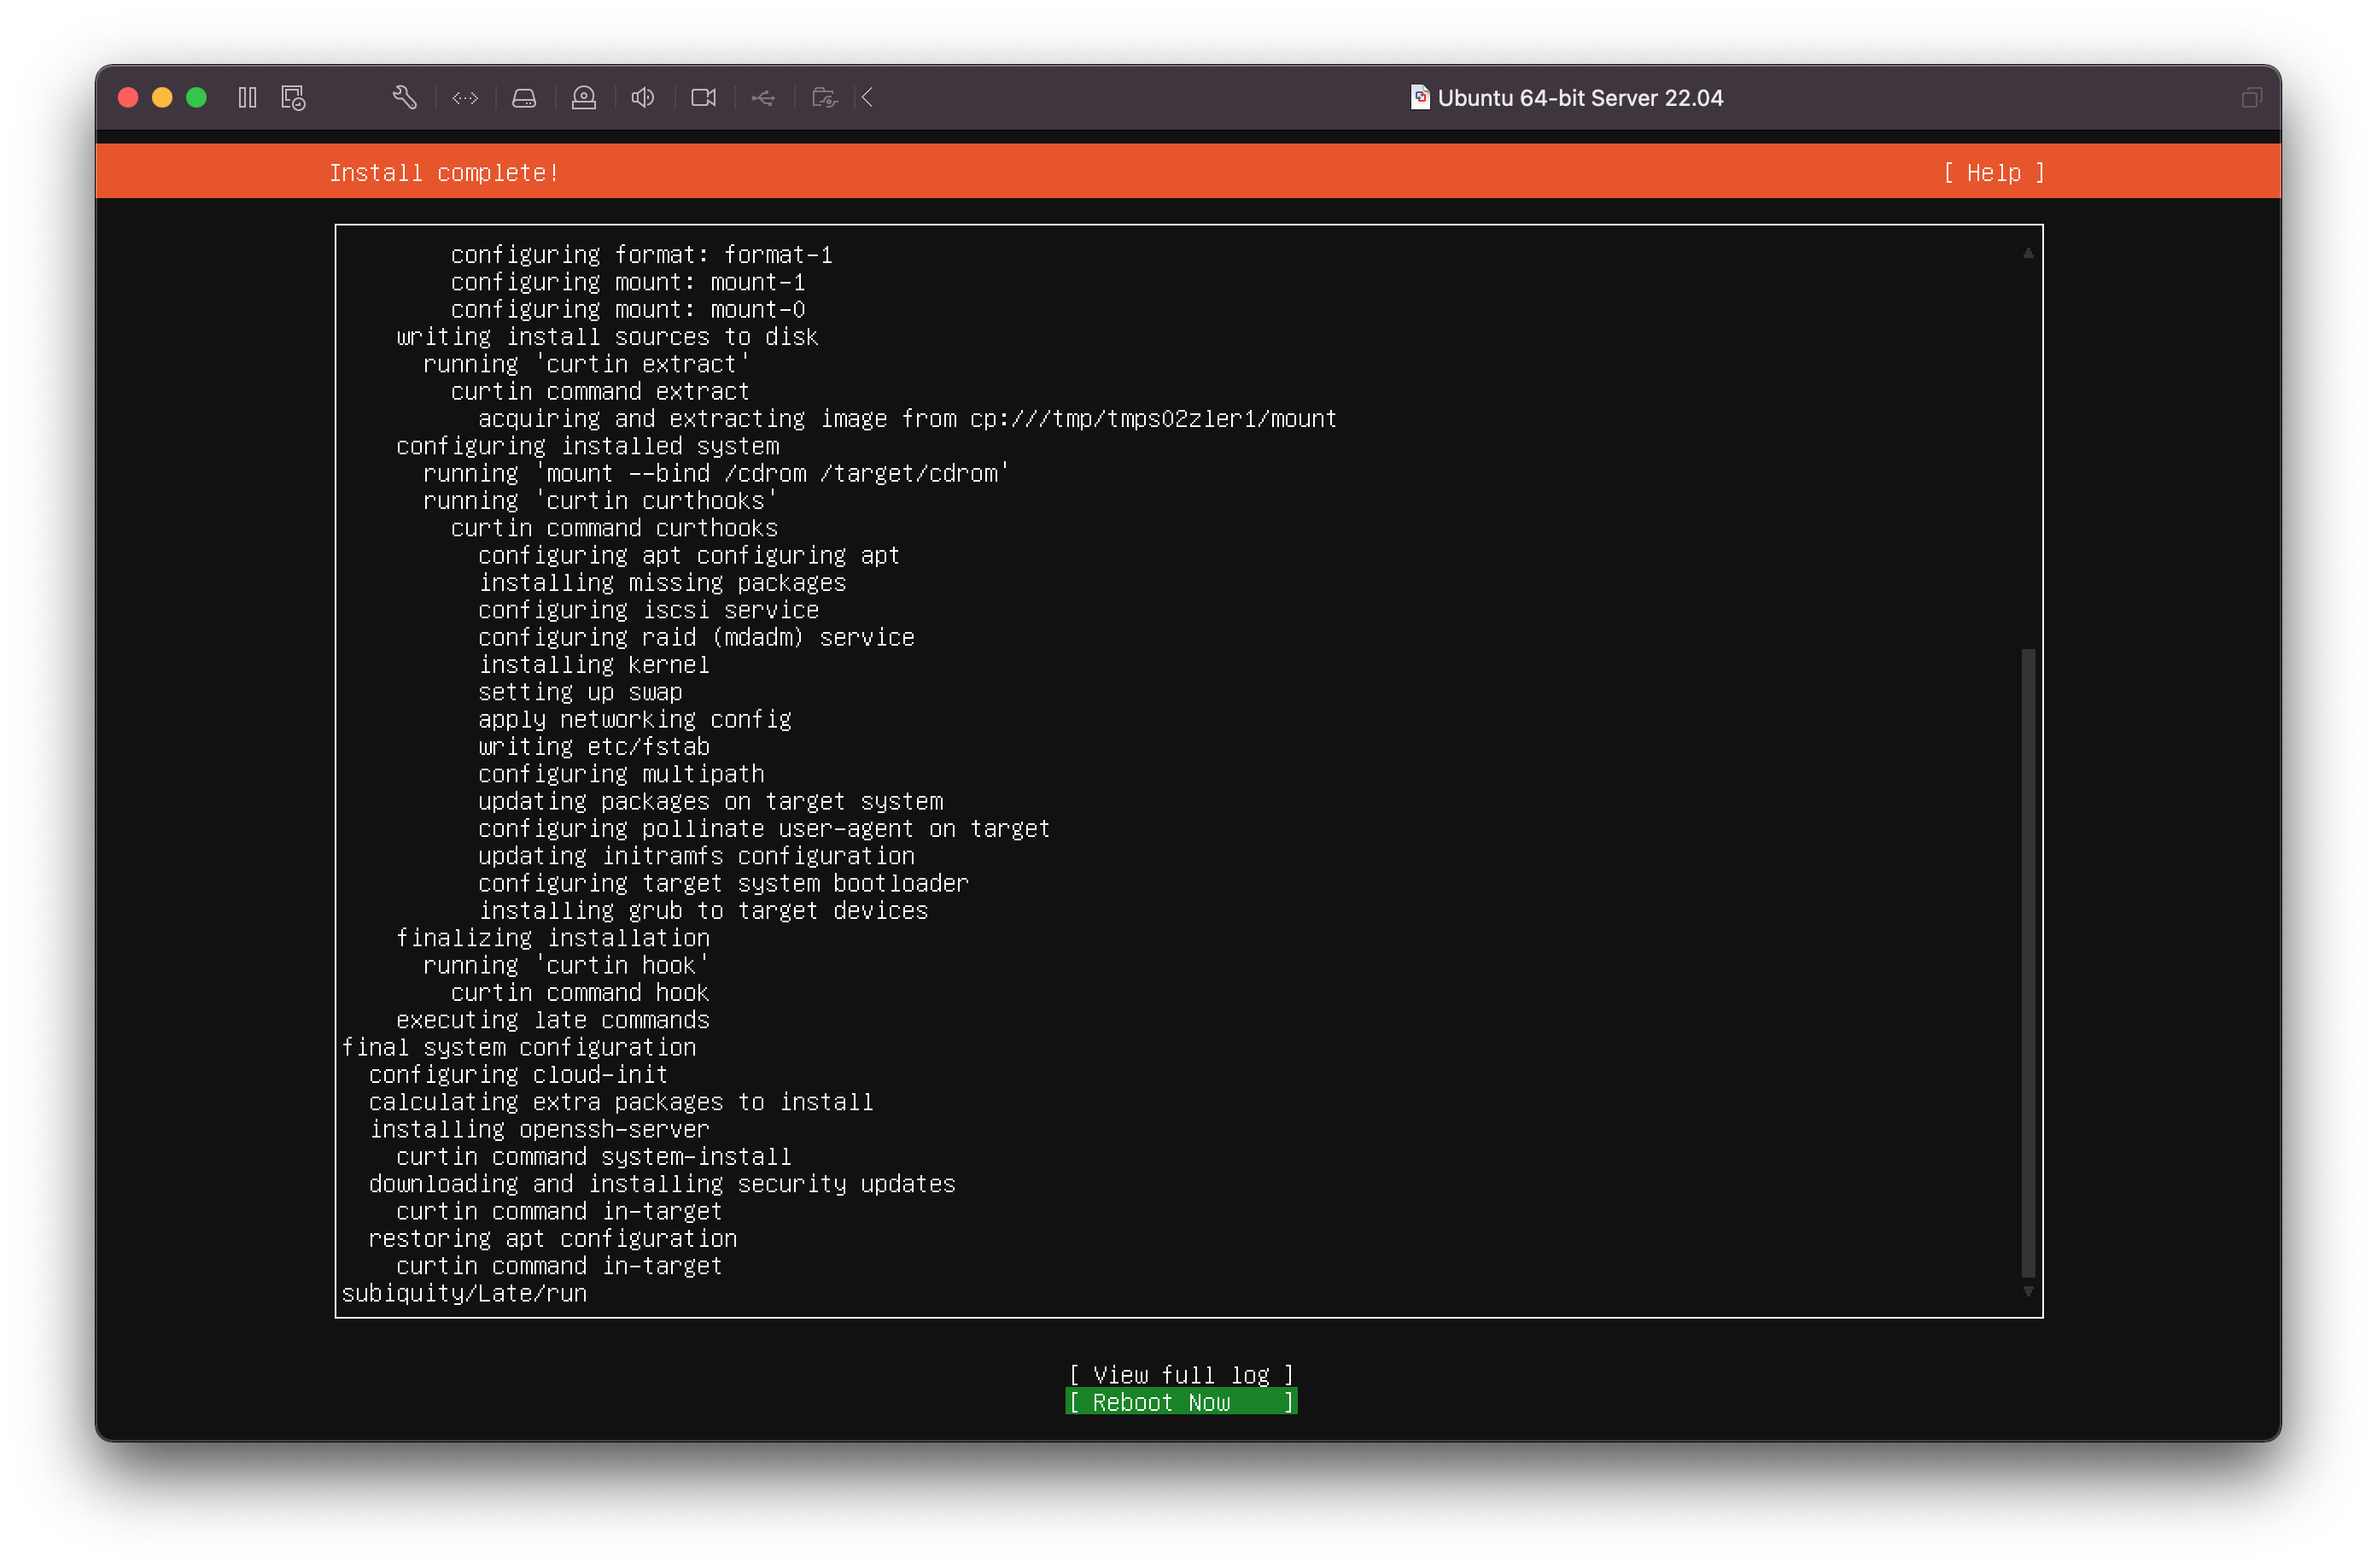Toggle the sound card speaker icon

(643, 97)
